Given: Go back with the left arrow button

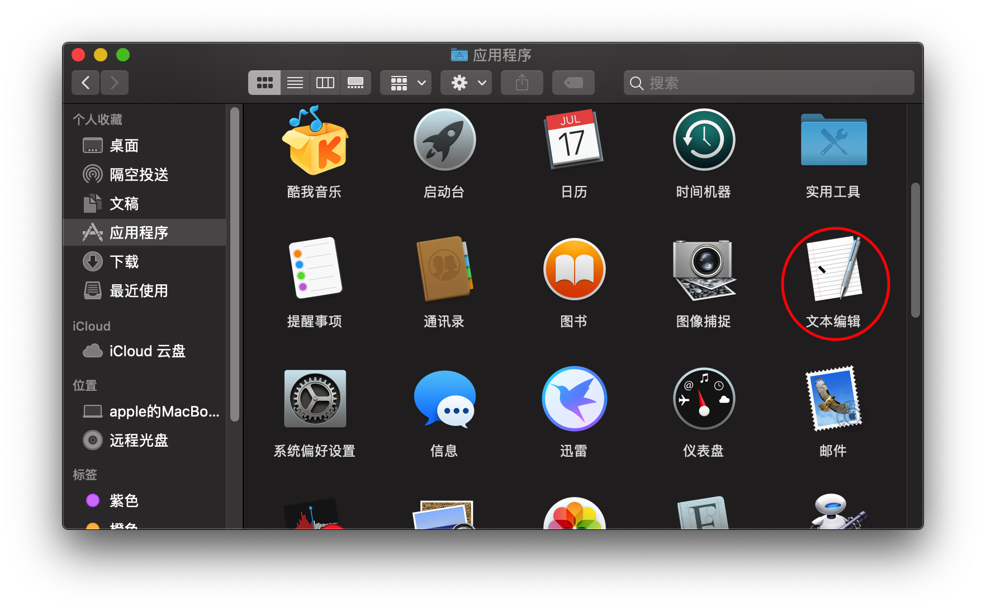Looking at the screenshot, I should click(x=86, y=83).
